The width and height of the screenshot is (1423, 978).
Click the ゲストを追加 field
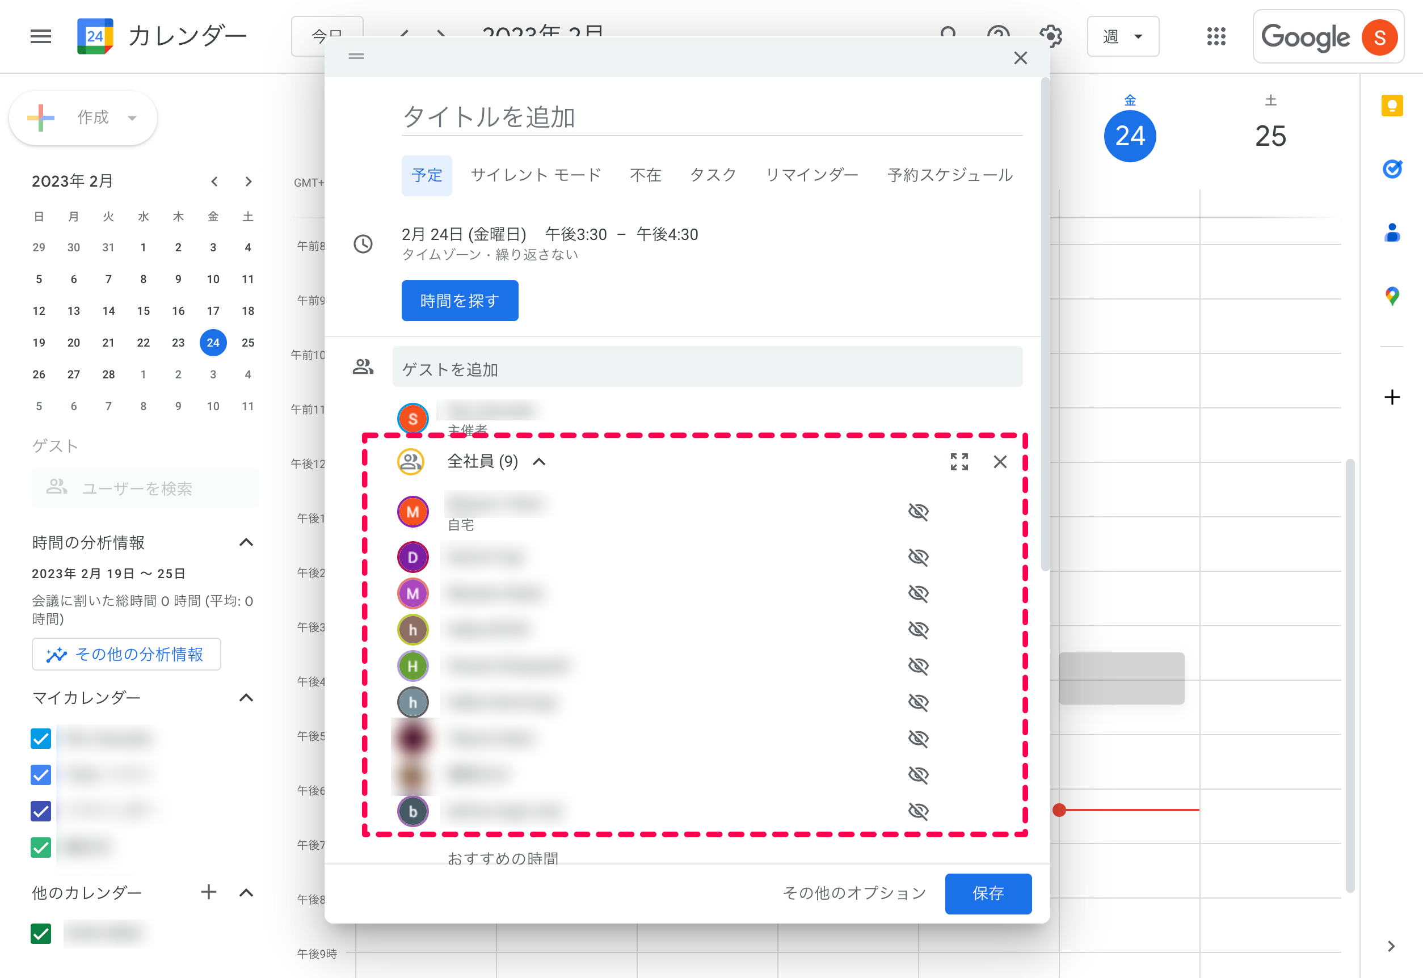point(707,367)
